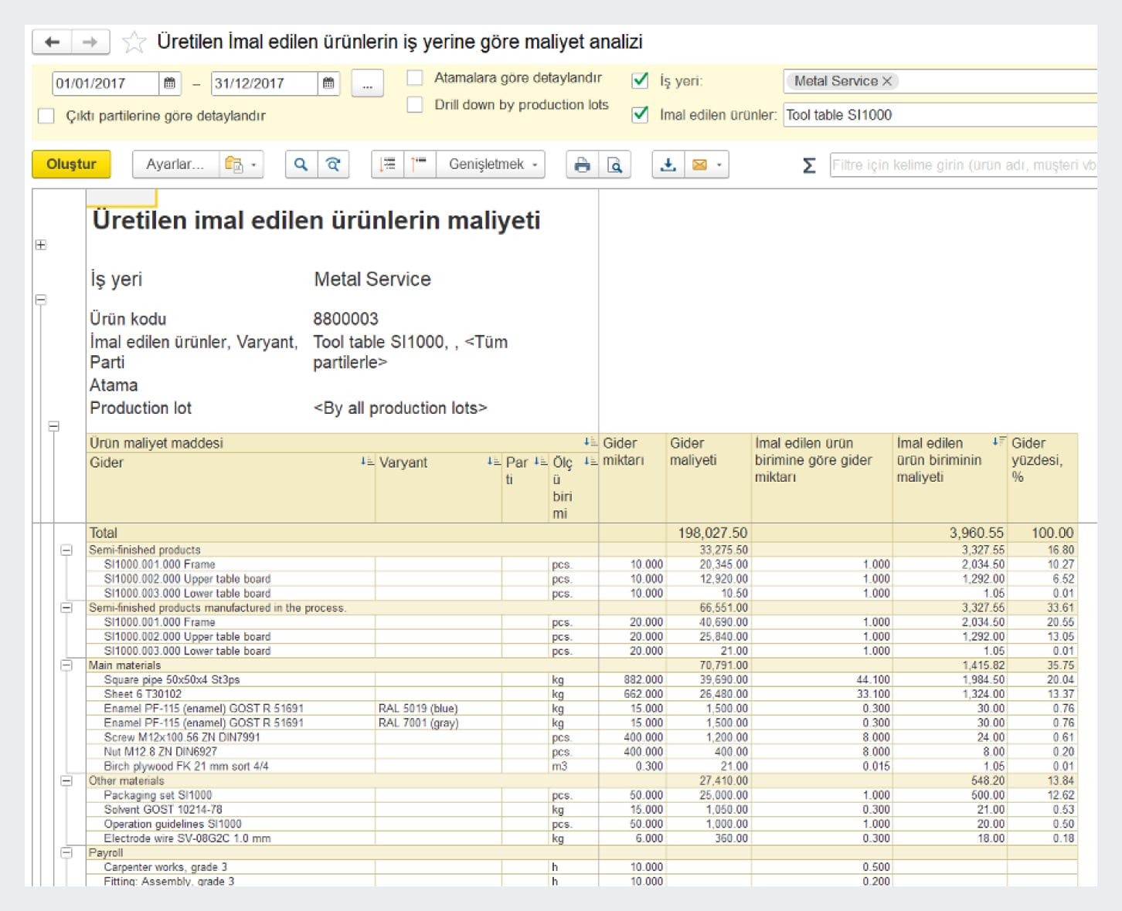This screenshot has height=911, width=1122.
Task: Check 'Drill down by production lots' option
Action: coord(415,105)
